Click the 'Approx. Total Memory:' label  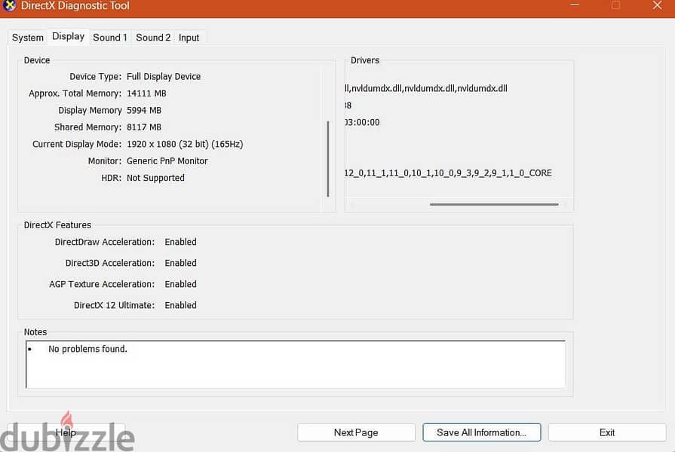click(x=75, y=93)
